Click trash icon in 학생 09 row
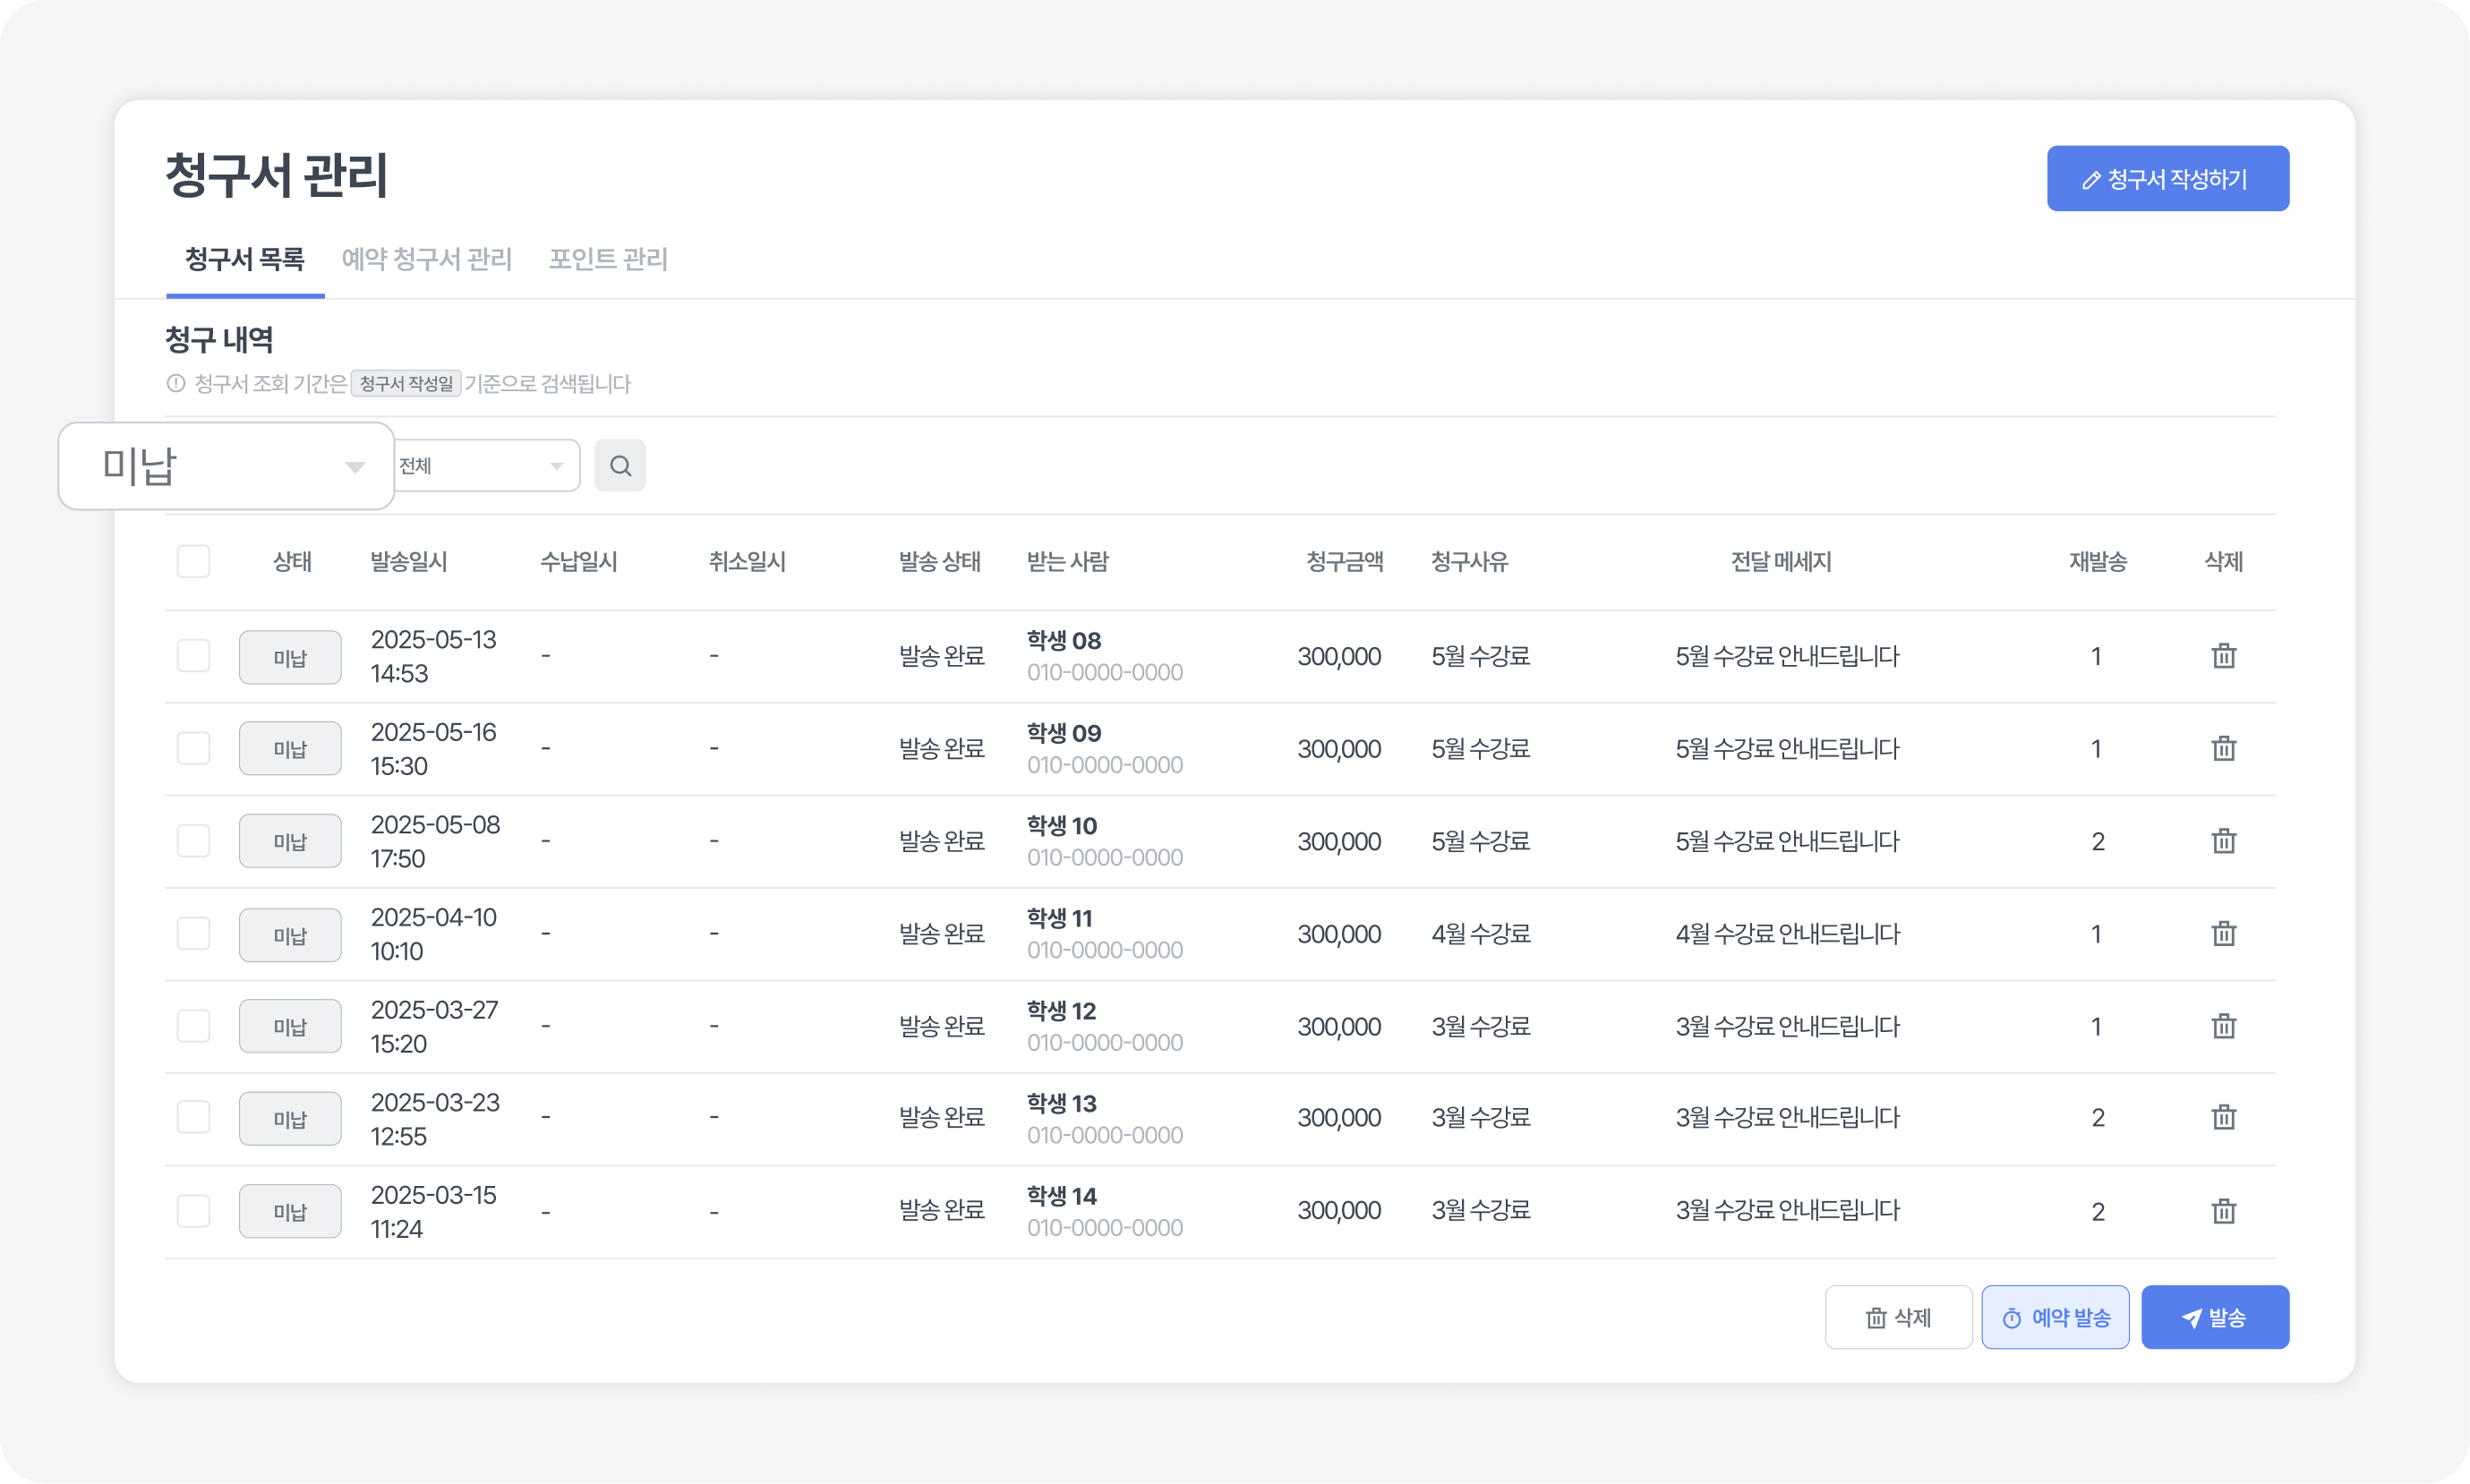The height and width of the screenshot is (1484, 2470). coord(2223,748)
